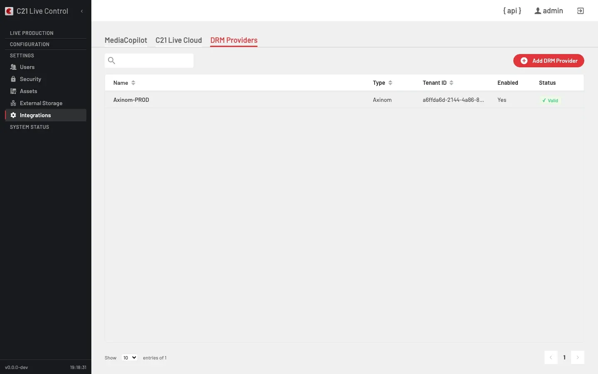The width and height of the screenshot is (598, 374).
Task: Open the api documentation link
Action: point(512,11)
